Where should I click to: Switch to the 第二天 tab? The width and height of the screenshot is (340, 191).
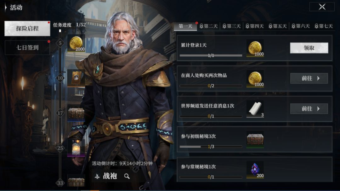click(209, 26)
